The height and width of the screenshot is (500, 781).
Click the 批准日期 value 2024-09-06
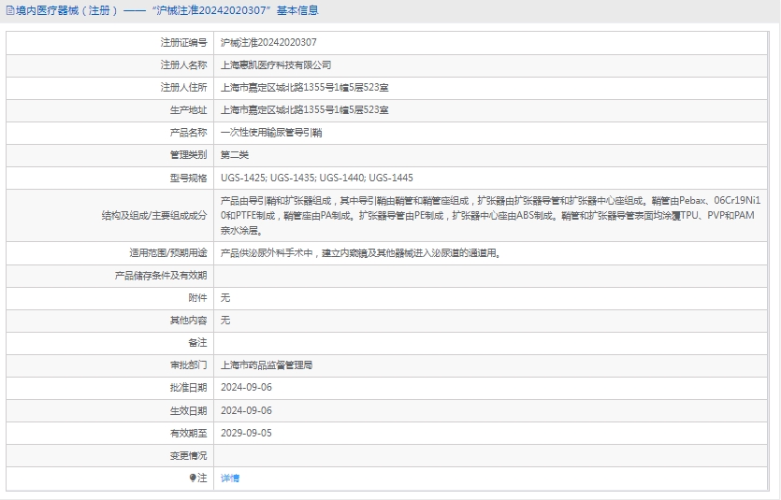pyautogui.click(x=246, y=388)
